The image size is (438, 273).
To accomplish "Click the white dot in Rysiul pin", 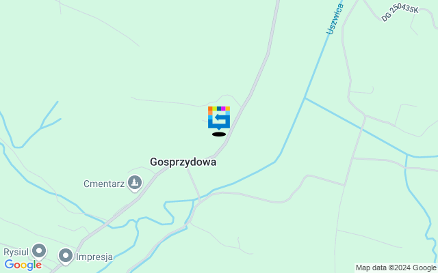I will (x=39, y=250).
